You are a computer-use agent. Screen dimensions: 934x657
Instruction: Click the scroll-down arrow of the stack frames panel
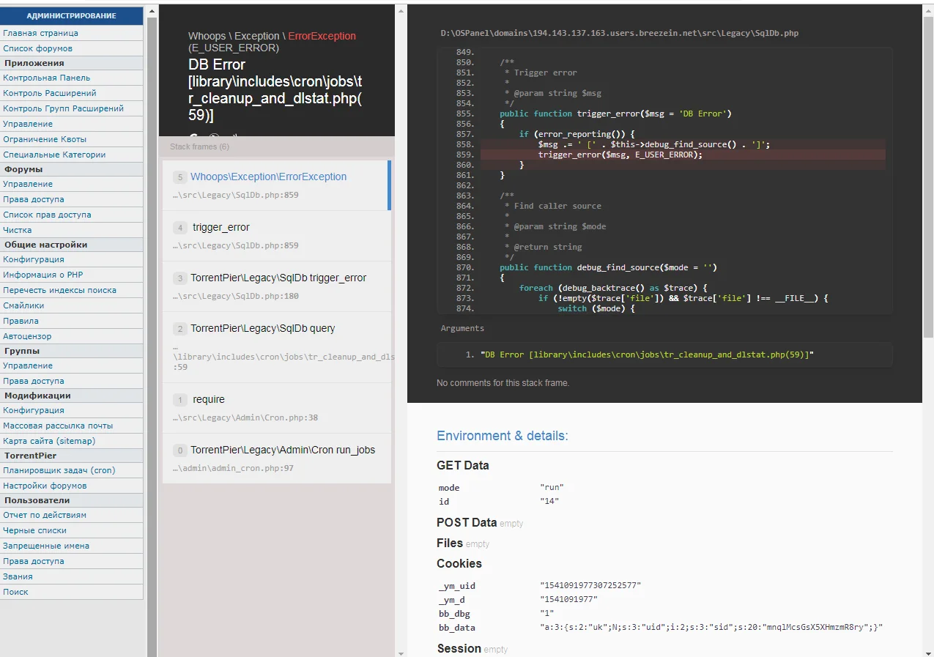401,653
